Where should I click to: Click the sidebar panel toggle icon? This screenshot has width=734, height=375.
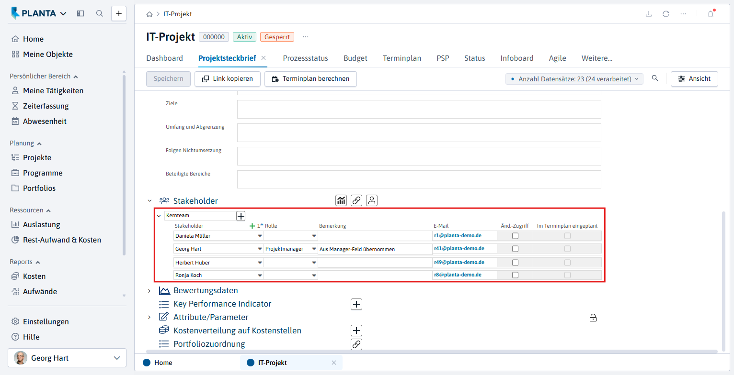click(x=80, y=13)
